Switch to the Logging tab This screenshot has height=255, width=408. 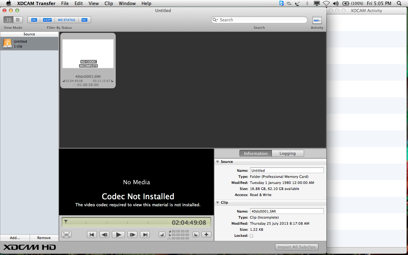[288, 153]
